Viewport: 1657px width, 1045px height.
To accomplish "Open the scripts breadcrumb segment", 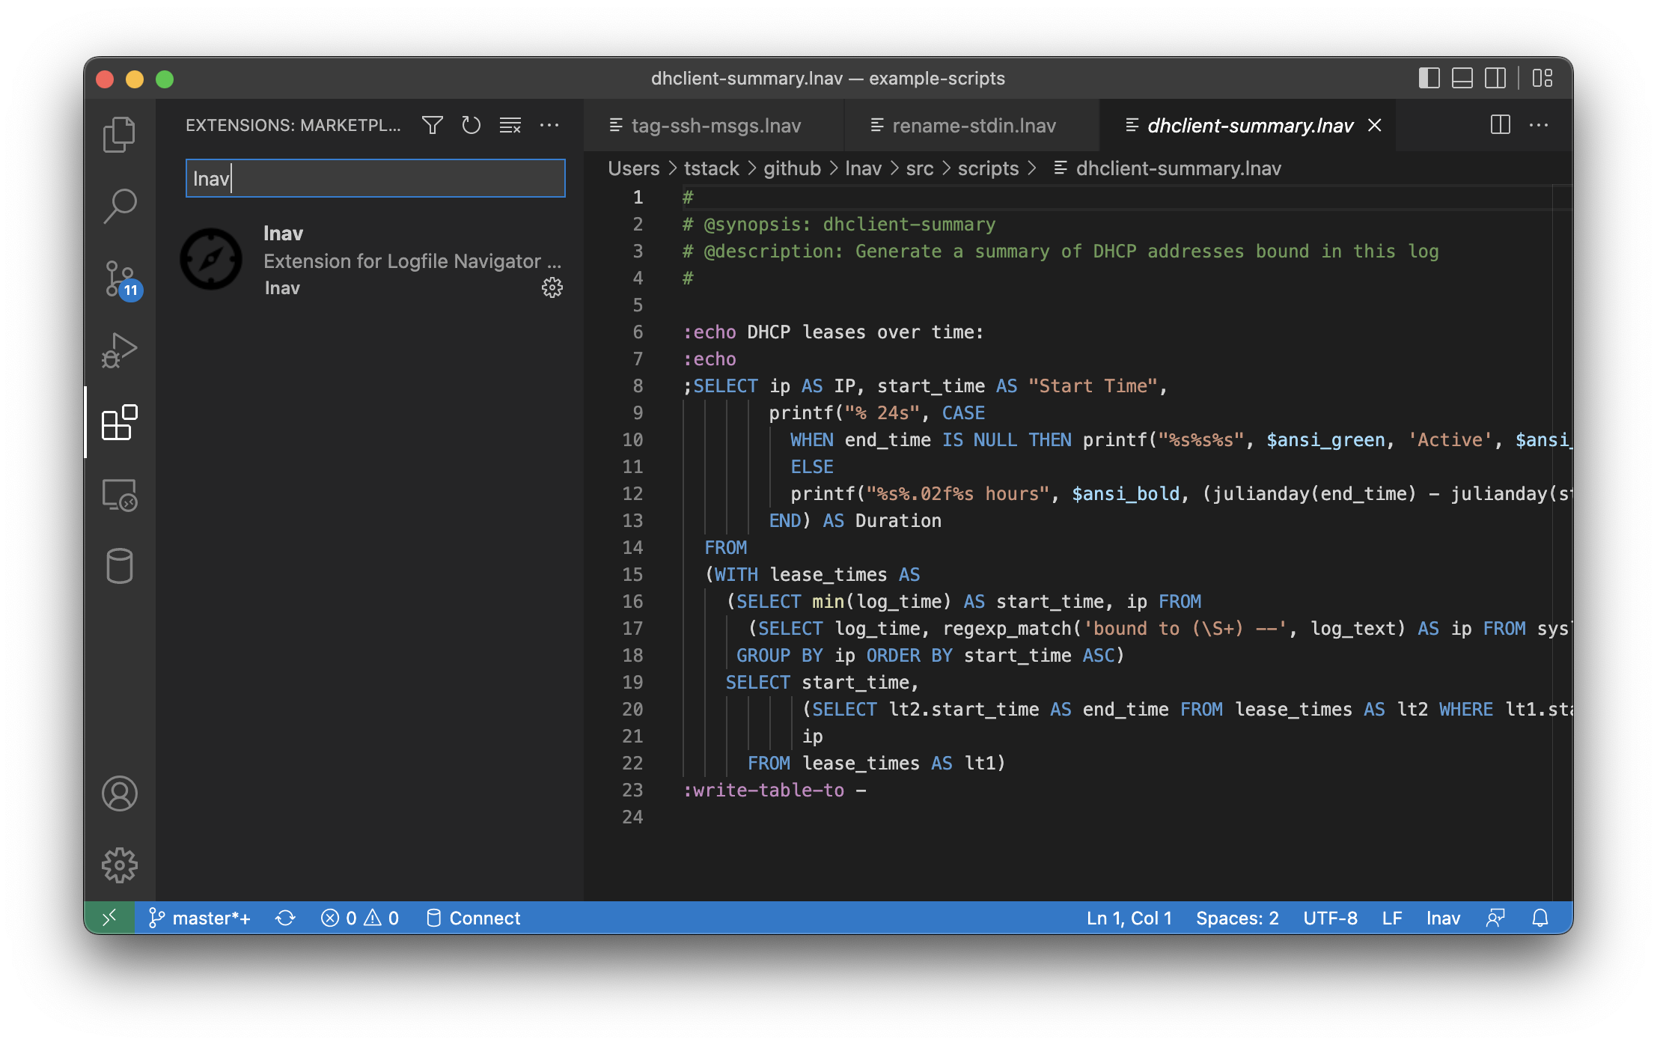I will pos(988,168).
